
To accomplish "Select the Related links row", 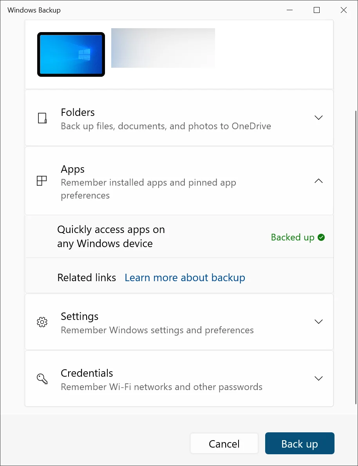I will tap(87, 277).
